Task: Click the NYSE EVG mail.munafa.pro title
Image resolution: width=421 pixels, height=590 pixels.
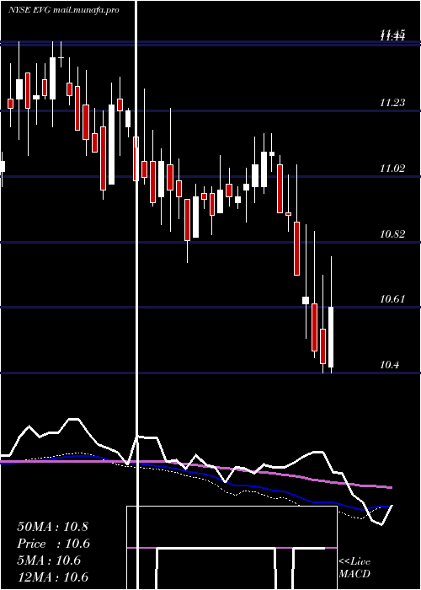Action: click(64, 10)
